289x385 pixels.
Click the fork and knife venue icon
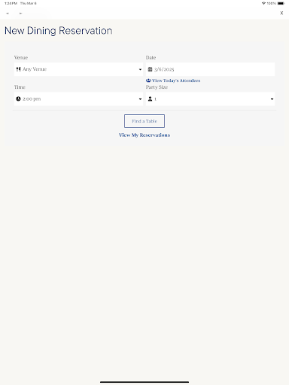click(18, 69)
